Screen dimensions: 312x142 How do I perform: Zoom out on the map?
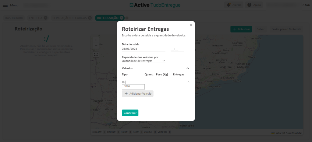[96, 46]
